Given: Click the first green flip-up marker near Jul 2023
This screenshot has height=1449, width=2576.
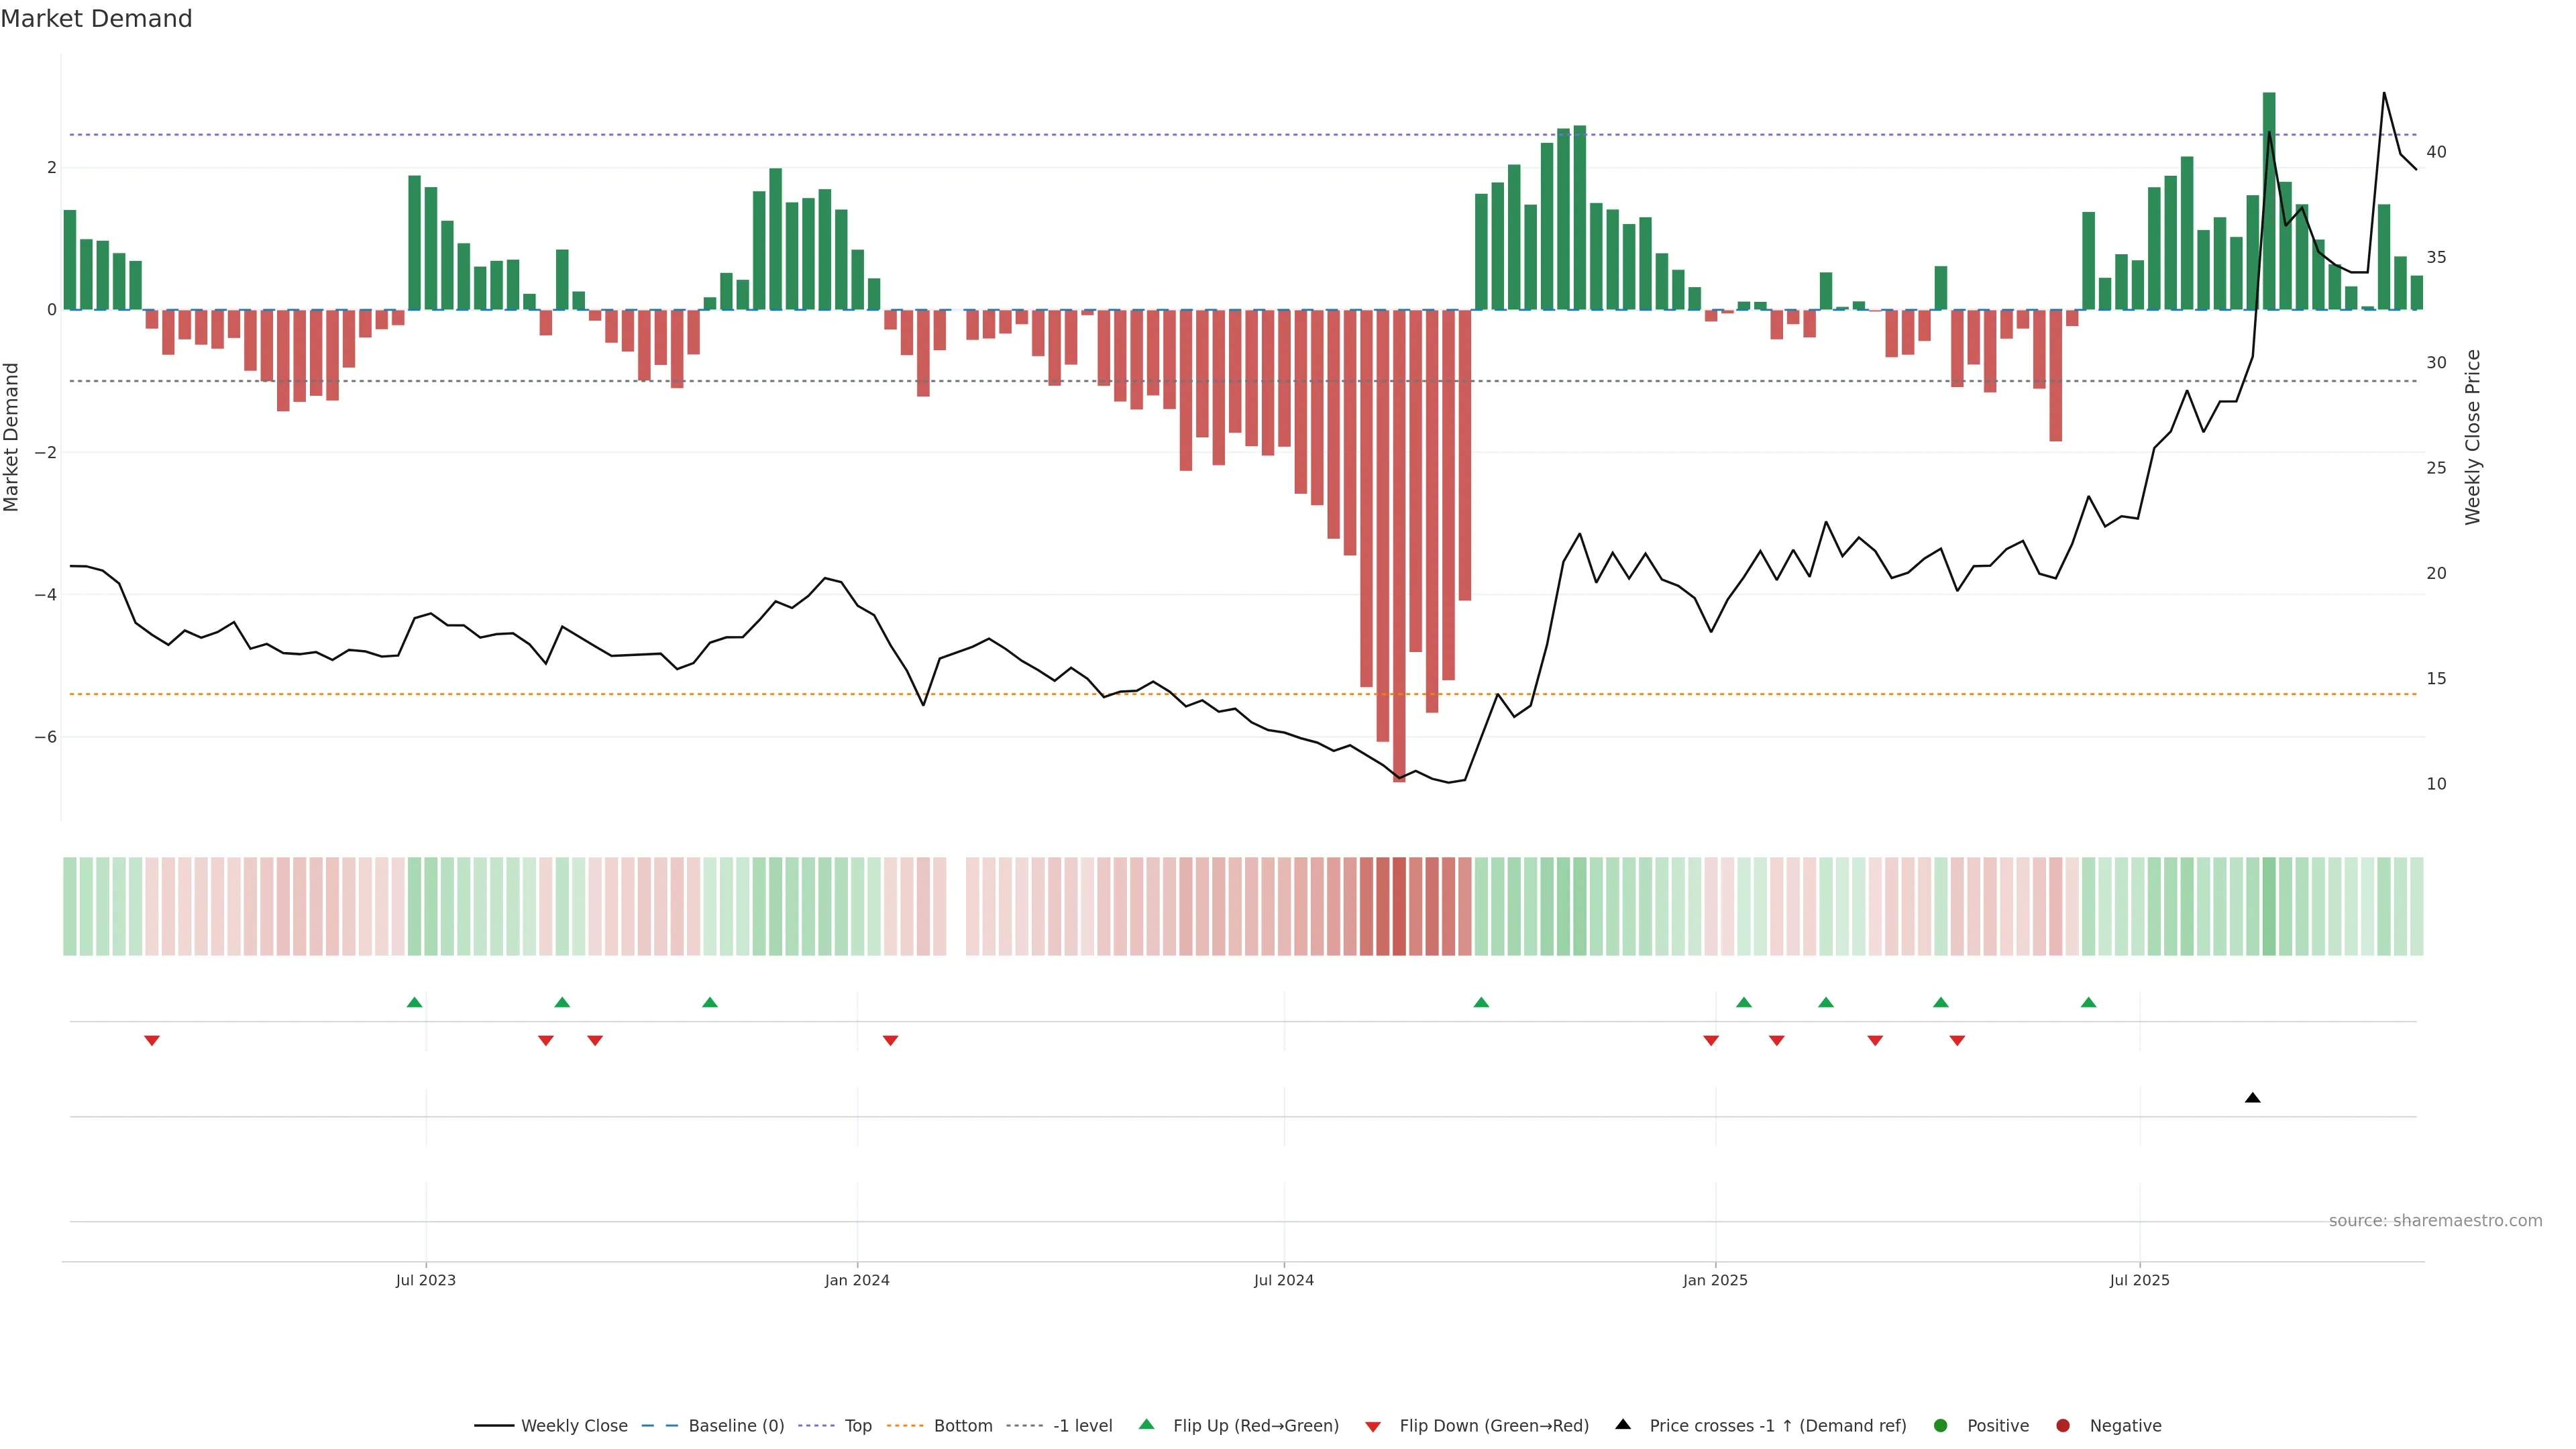Looking at the screenshot, I should point(414,1002).
